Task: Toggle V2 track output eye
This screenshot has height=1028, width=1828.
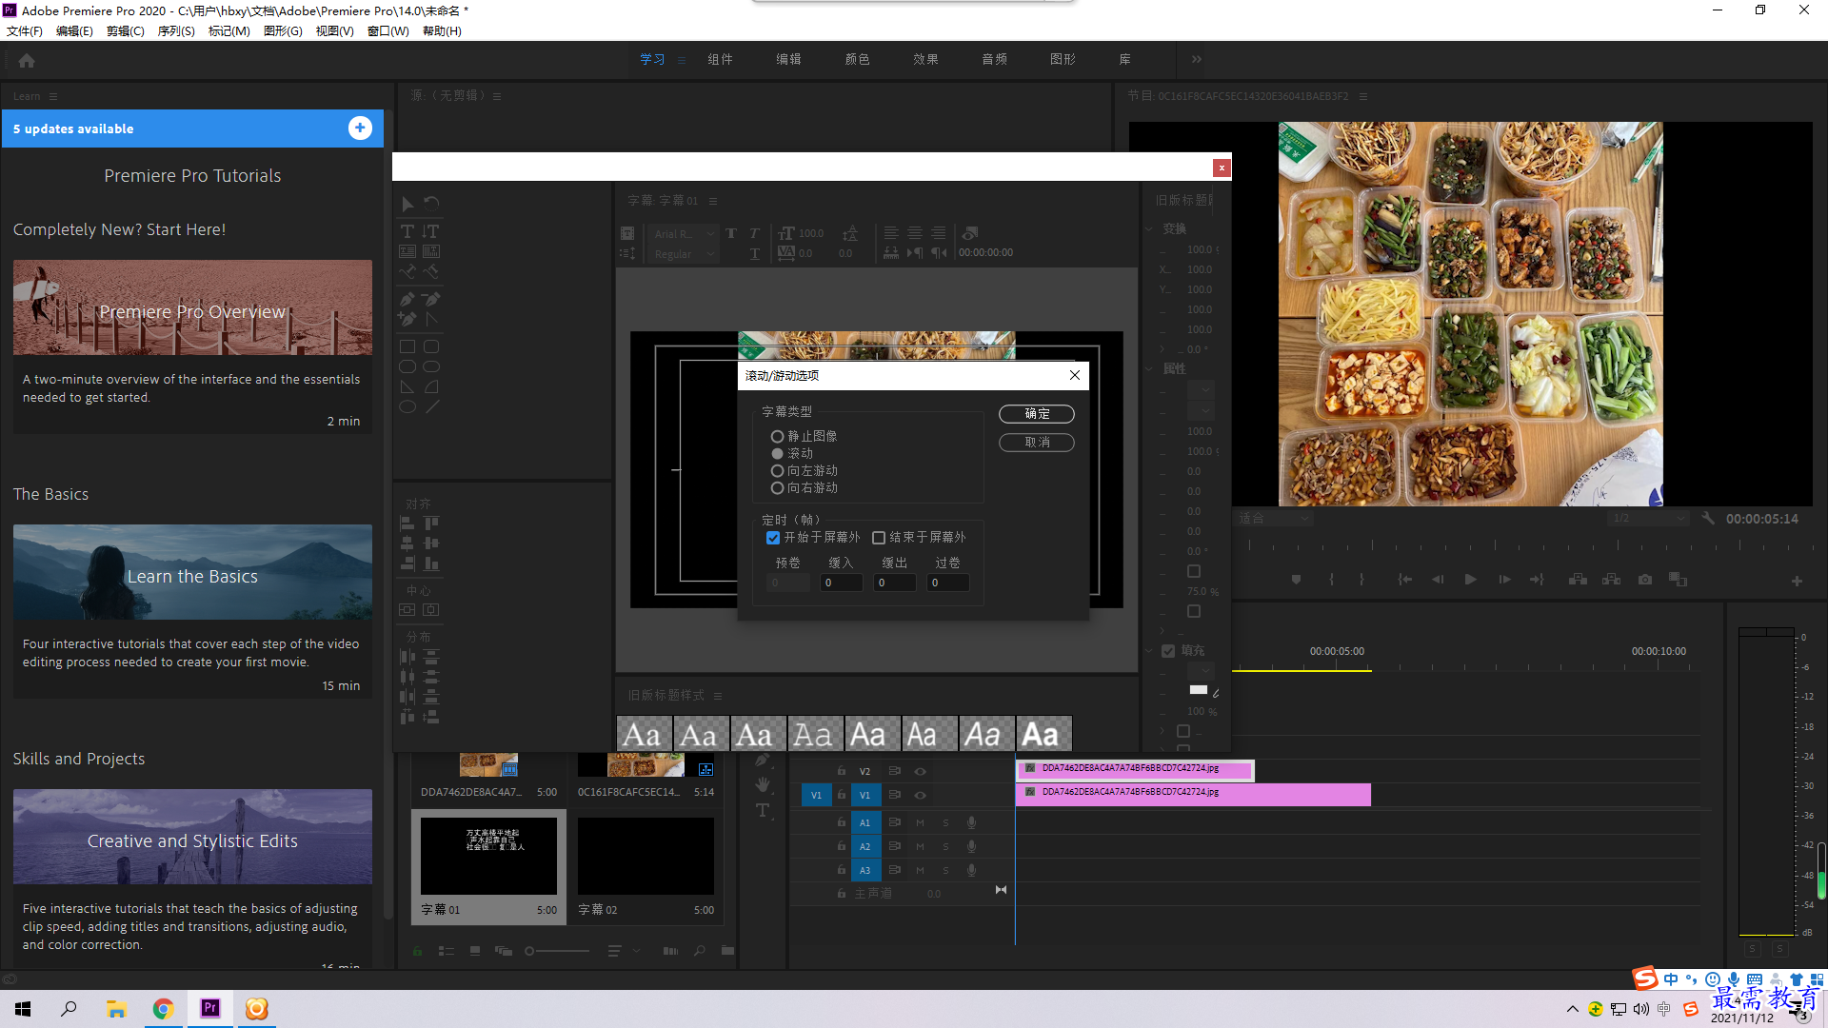Action: point(920,771)
